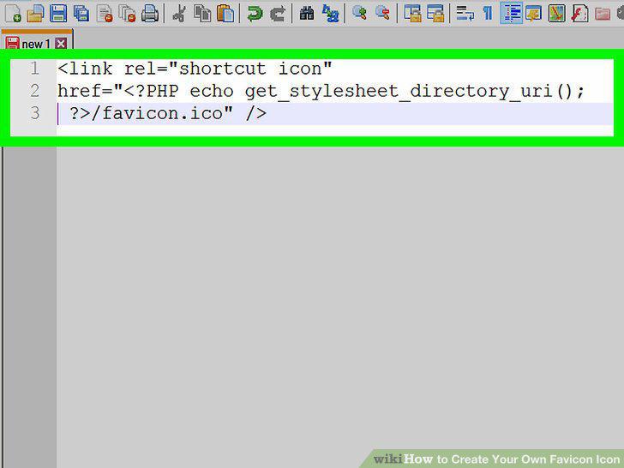
Task: Select the "new 1" document tab
Action: 36,43
